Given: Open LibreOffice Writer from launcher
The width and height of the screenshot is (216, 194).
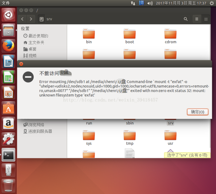Looking at the screenshot, I should pos(8,62).
